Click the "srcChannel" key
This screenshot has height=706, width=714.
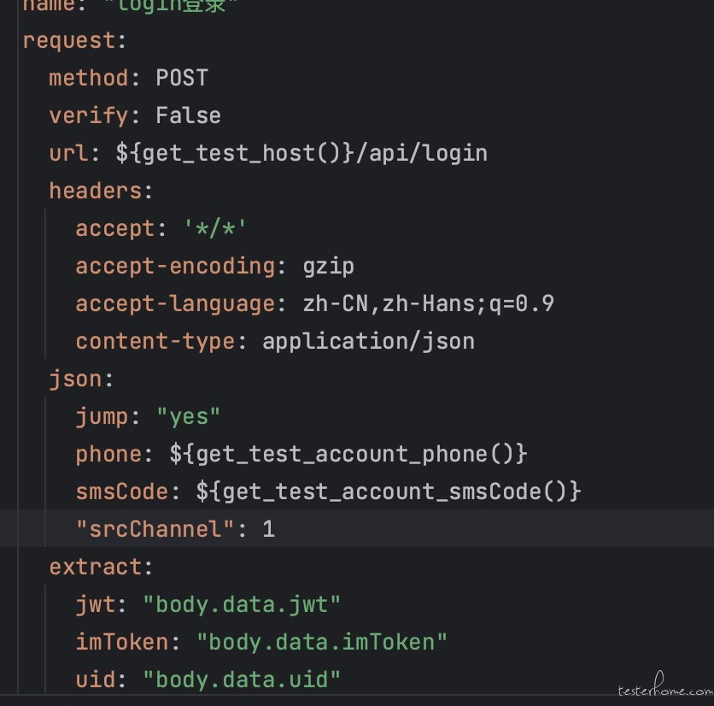(155, 529)
